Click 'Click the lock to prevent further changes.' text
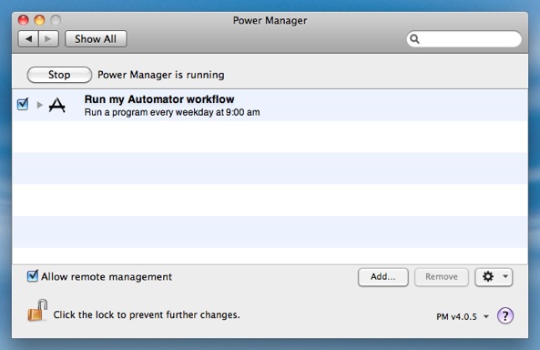Viewport: 540px width, 350px height. click(x=147, y=314)
